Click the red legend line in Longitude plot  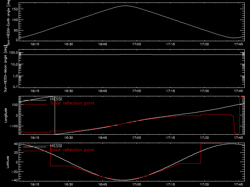click(x=35, y=104)
